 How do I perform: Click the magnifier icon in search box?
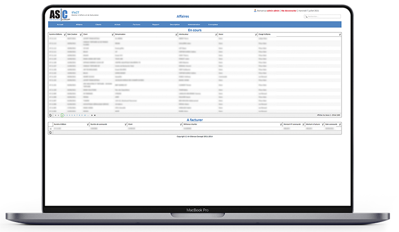click(306, 17)
